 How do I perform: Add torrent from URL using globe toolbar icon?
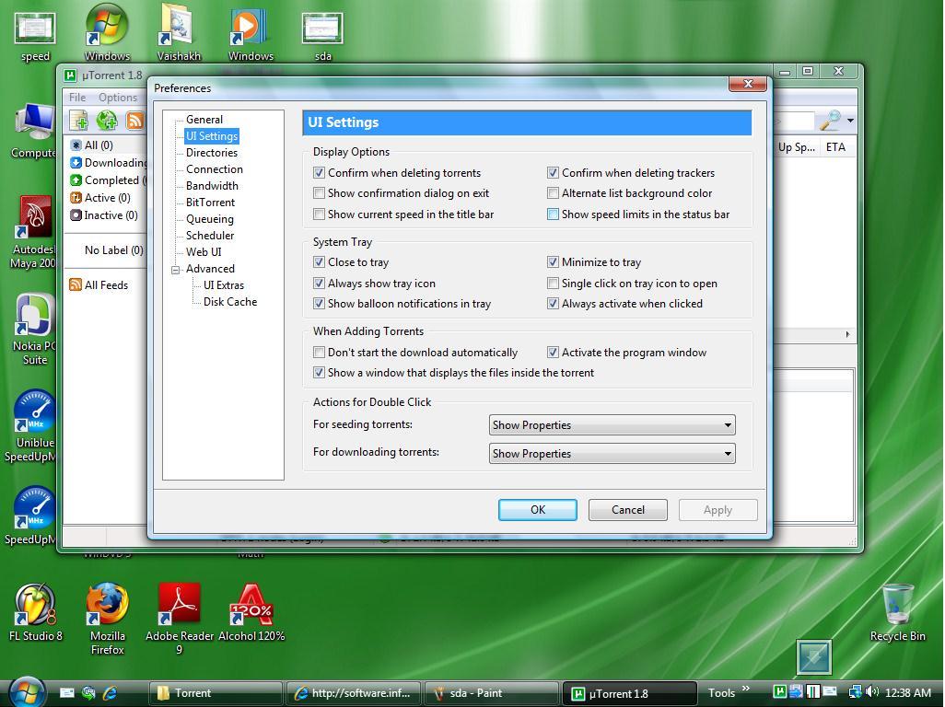click(107, 120)
